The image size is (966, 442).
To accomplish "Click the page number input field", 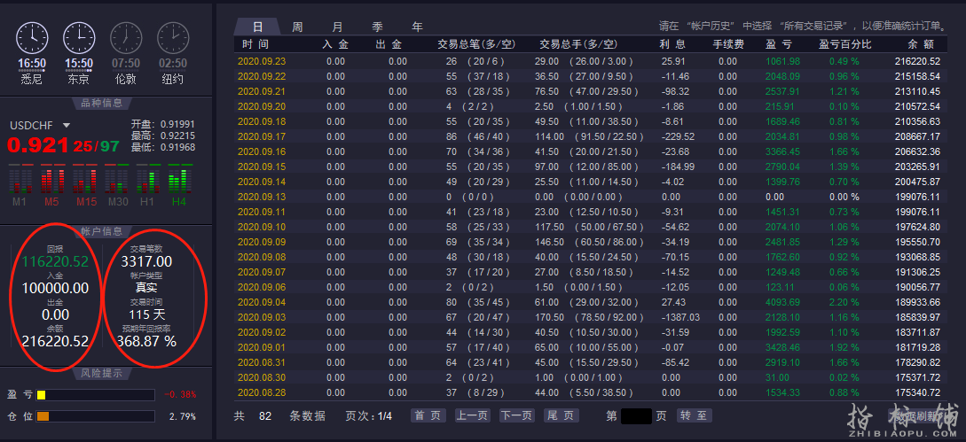I will tap(636, 415).
